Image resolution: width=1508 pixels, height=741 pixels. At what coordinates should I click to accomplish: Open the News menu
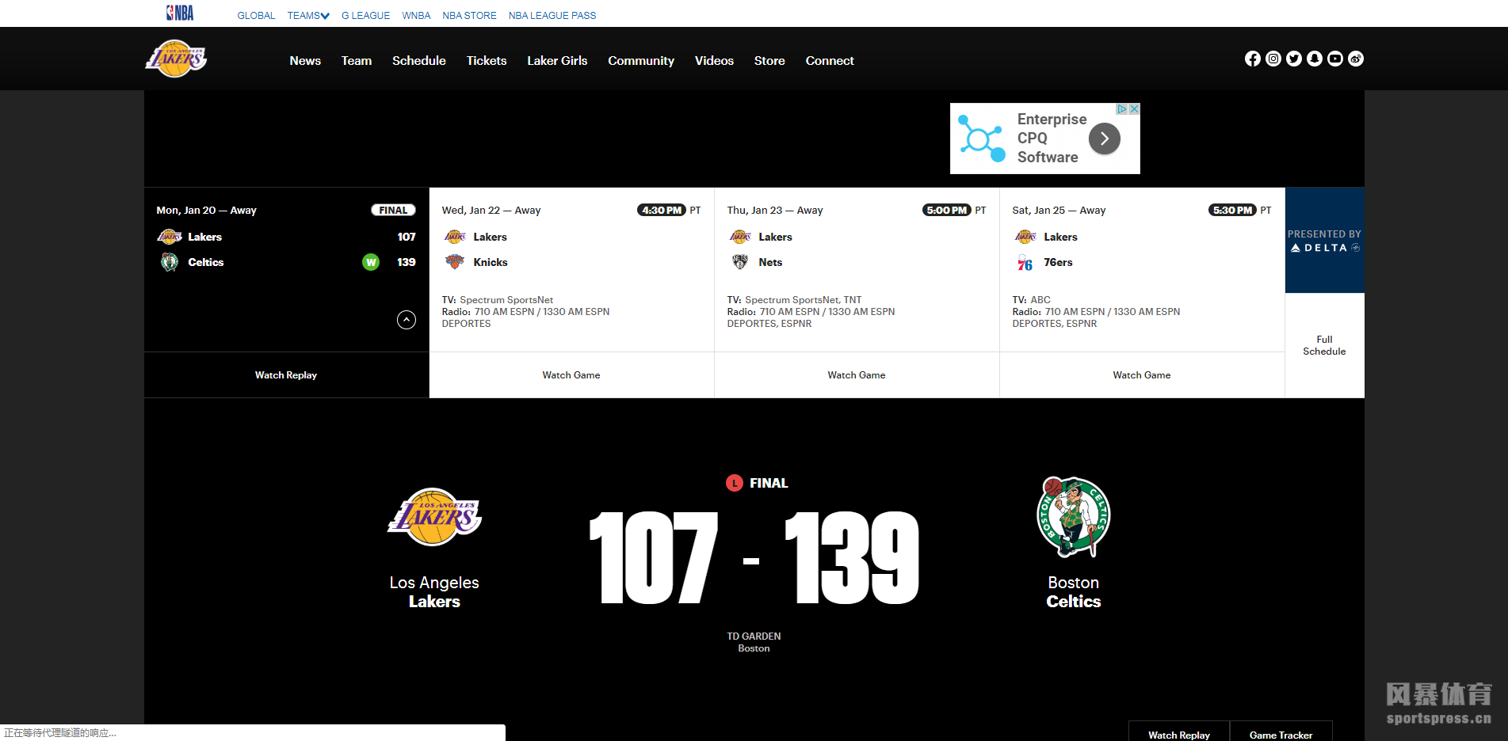point(305,61)
